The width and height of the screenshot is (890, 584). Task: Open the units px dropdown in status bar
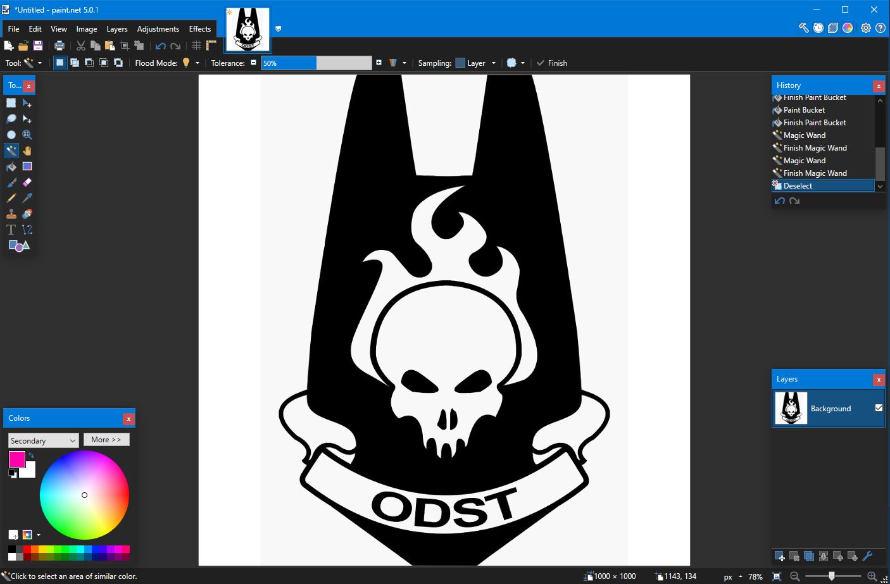coord(732,576)
